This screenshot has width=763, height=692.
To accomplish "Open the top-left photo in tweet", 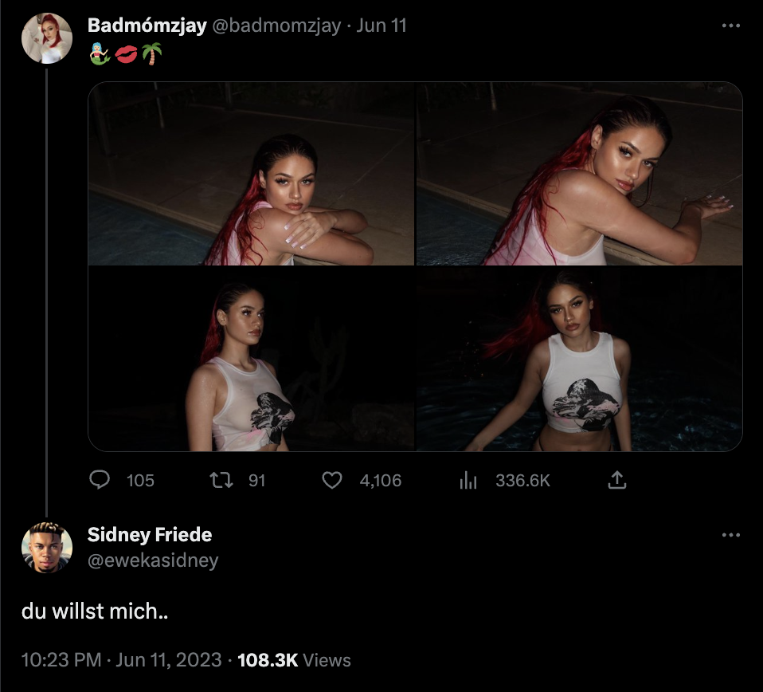I will pyautogui.click(x=251, y=174).
